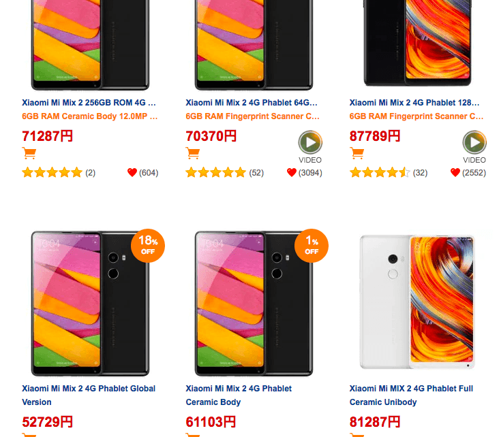Like the product with 604 favorites
This screenshot has height=437, width=499.
[x=132, y=173]
